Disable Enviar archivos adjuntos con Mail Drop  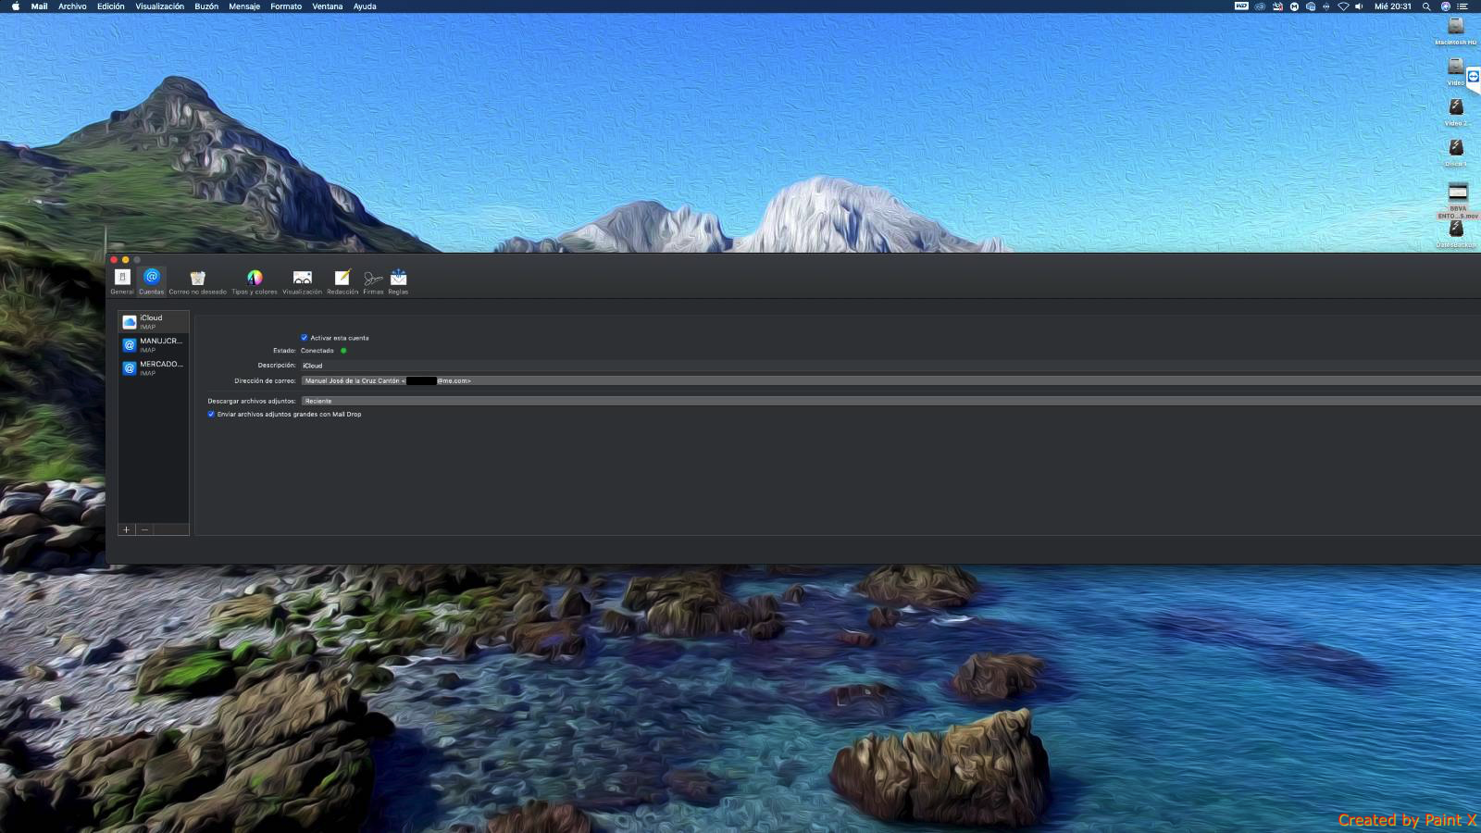(211, 415)
